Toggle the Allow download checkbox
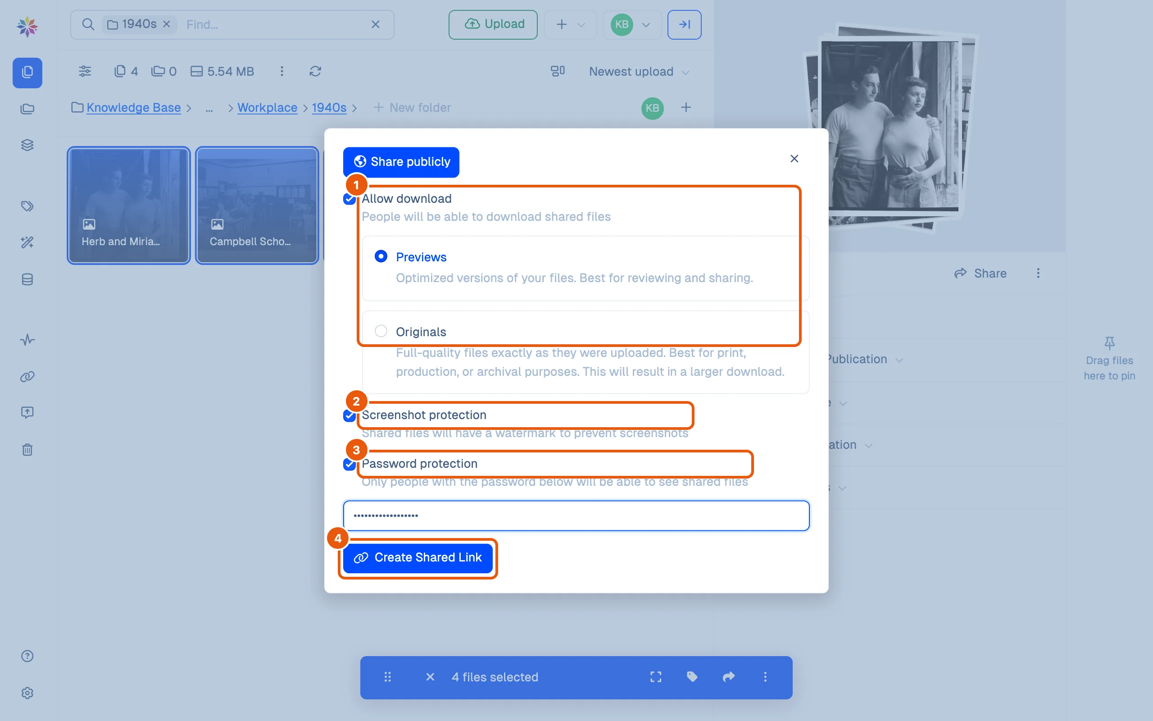 tap(349, 199)
